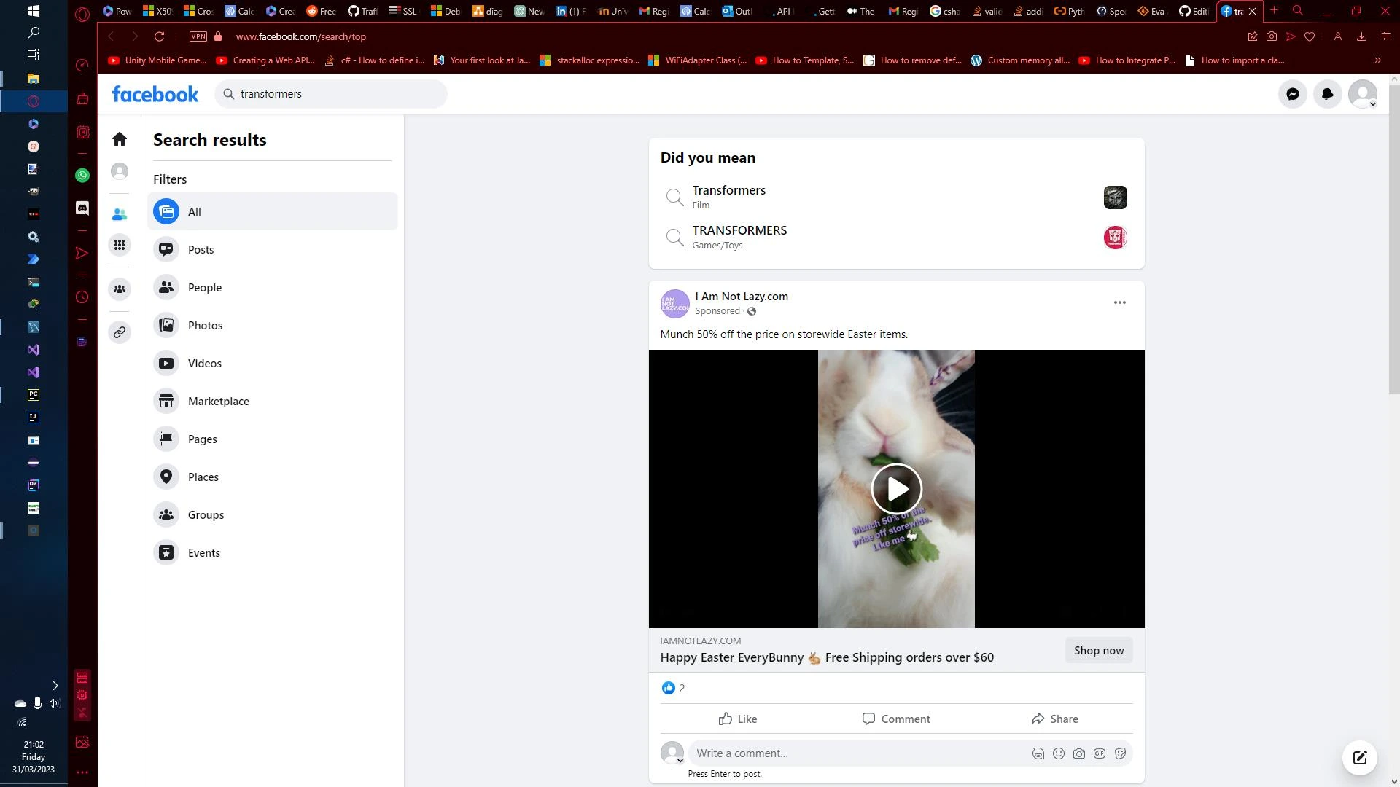
Task: Open the browser easy setup menu
Action: click(x=1385, y=36)
